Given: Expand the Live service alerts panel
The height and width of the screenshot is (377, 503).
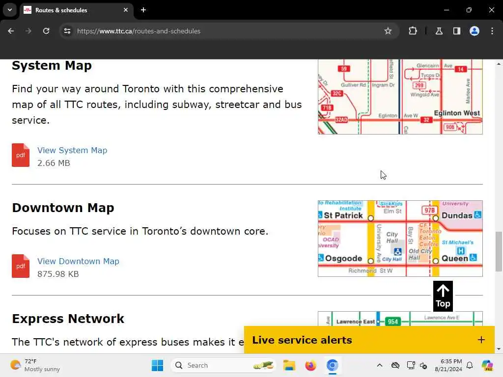Looking at the screenshot, I should (x=481, y=340).
